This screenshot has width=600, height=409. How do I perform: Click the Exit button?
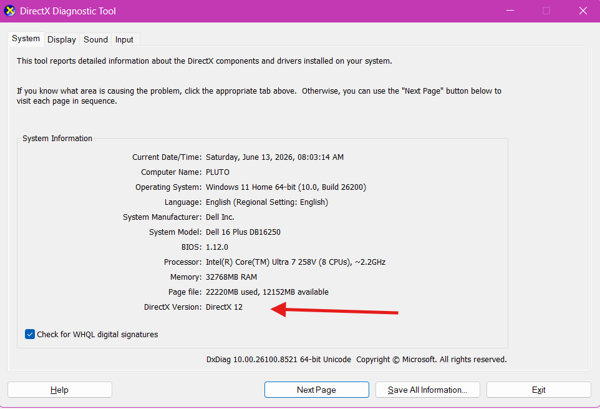(538, 390)
